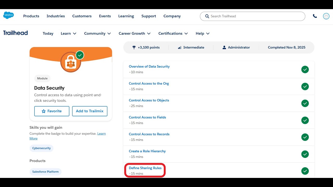The image size is (333, 187).
Task: Click the phone contact icon
Action: click(315, 16)
